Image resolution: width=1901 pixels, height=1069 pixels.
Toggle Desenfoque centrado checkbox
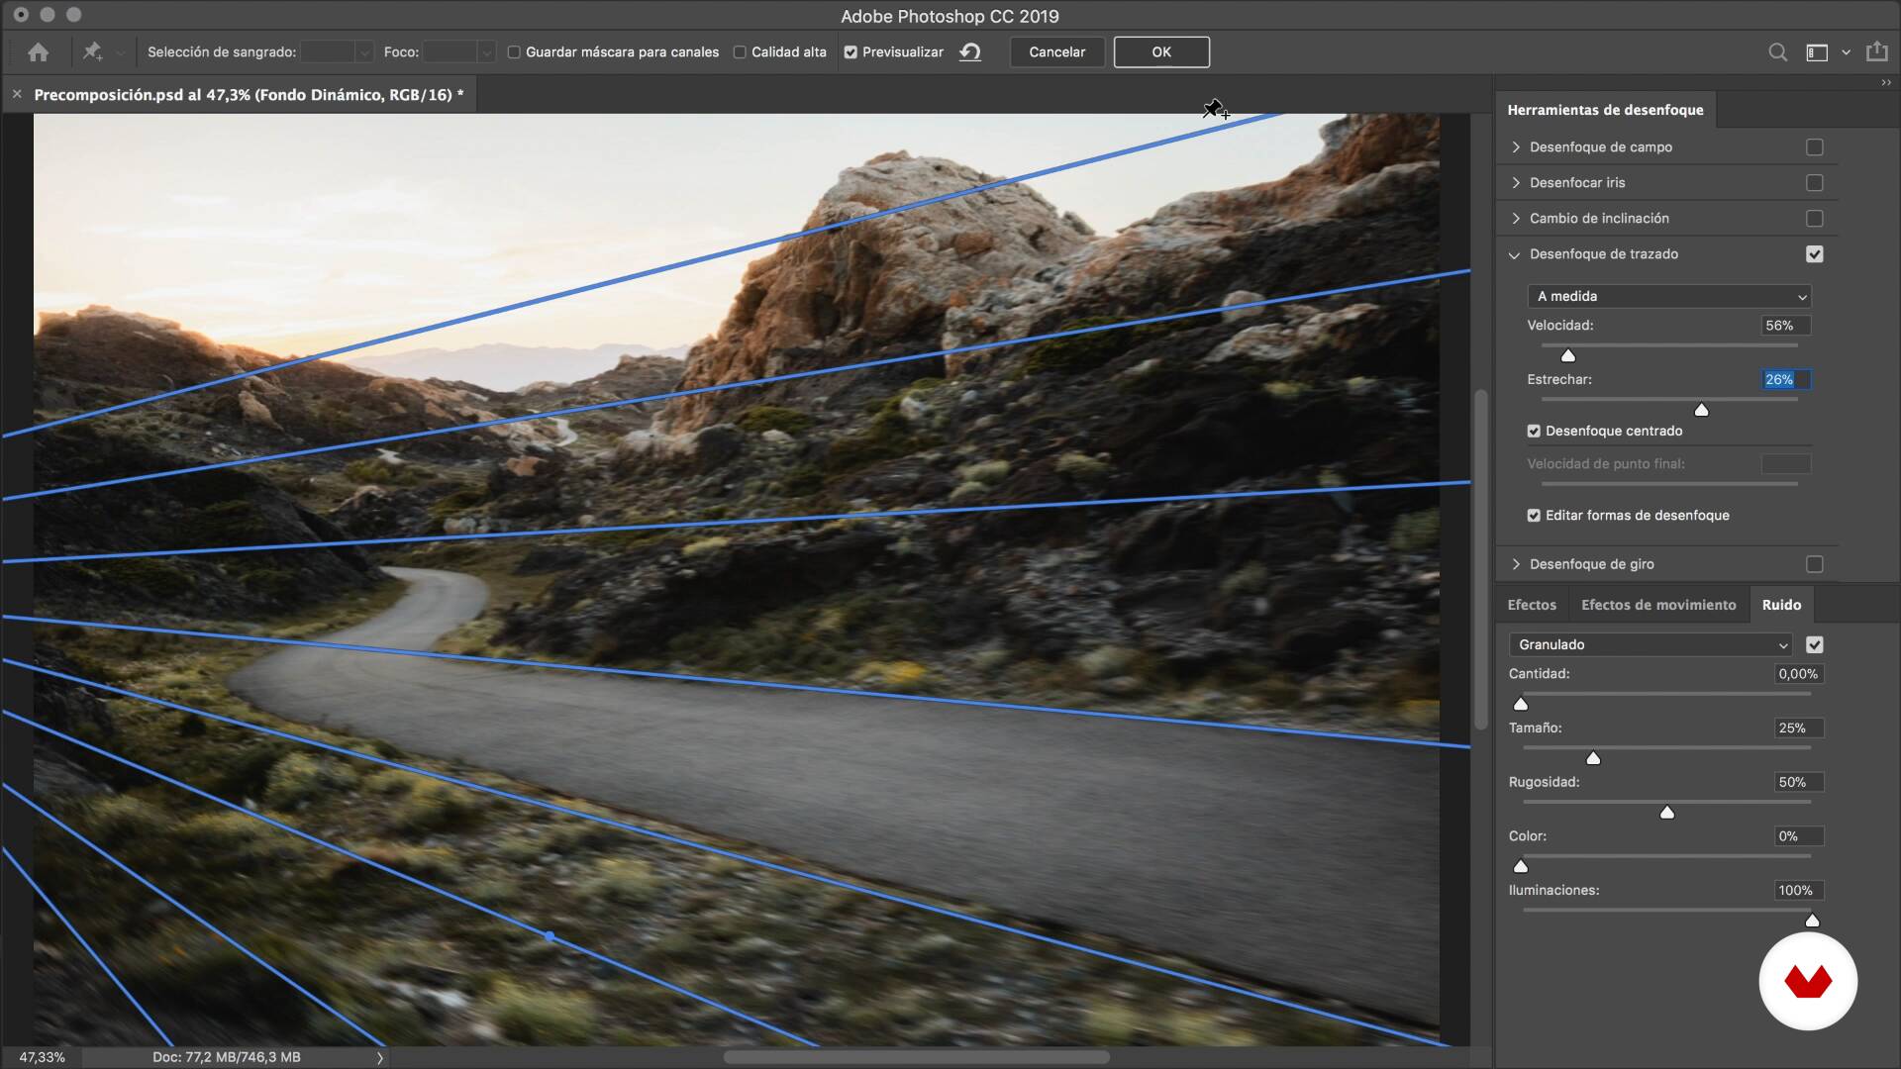point(1534,431)
